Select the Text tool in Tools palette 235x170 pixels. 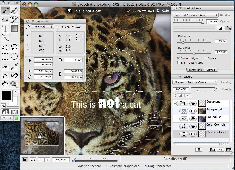point(5,28)
